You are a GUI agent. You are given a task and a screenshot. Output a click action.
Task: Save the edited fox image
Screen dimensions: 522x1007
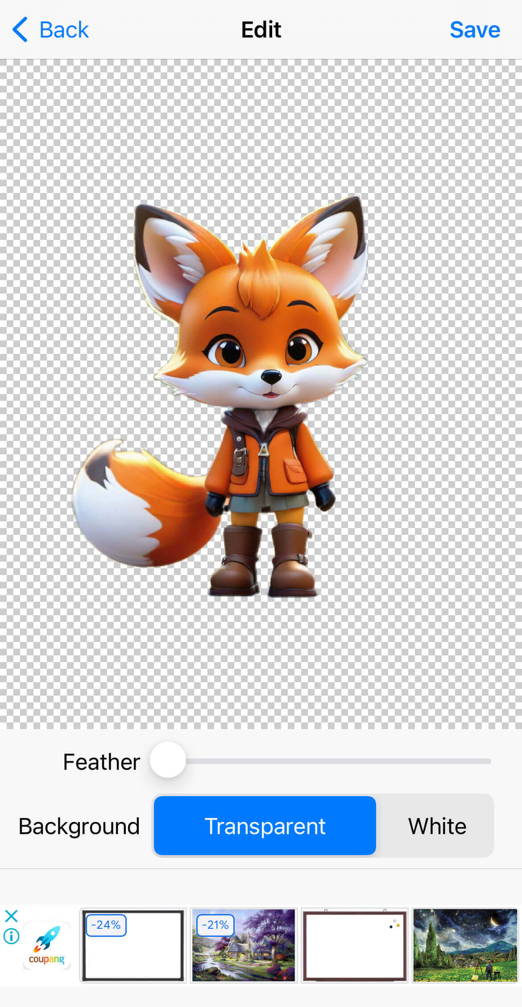pyautogui.click(x=474, y=30)
